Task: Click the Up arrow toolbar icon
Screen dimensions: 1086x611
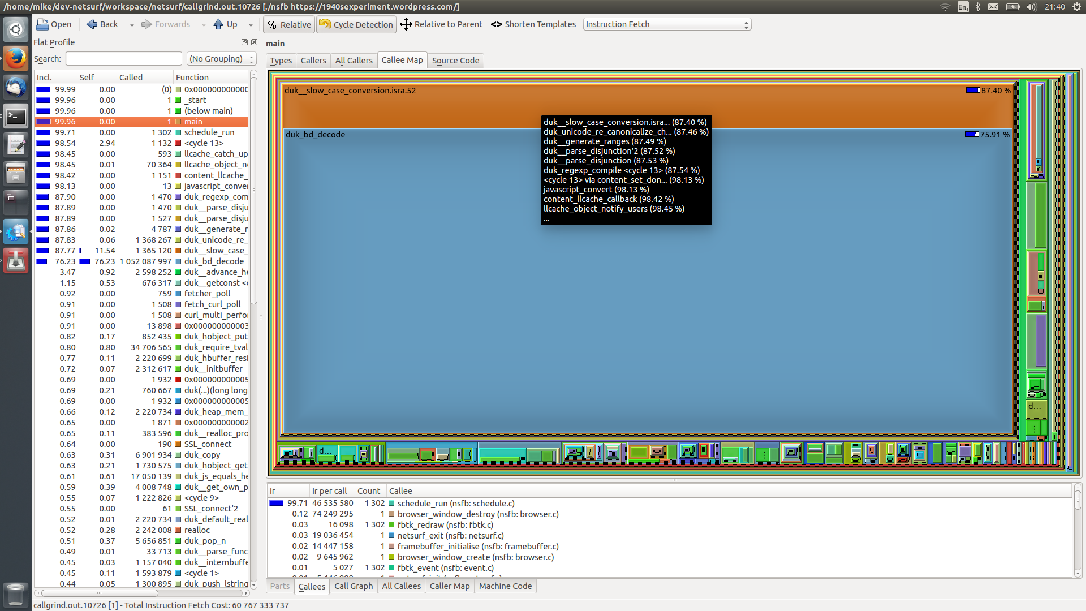Action: 218,24
